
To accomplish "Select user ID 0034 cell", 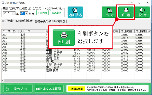I will point(5,71).
